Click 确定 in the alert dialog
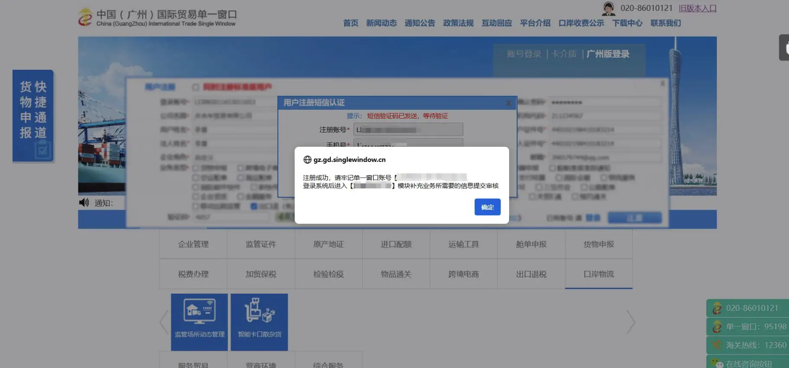 (487, 207)
